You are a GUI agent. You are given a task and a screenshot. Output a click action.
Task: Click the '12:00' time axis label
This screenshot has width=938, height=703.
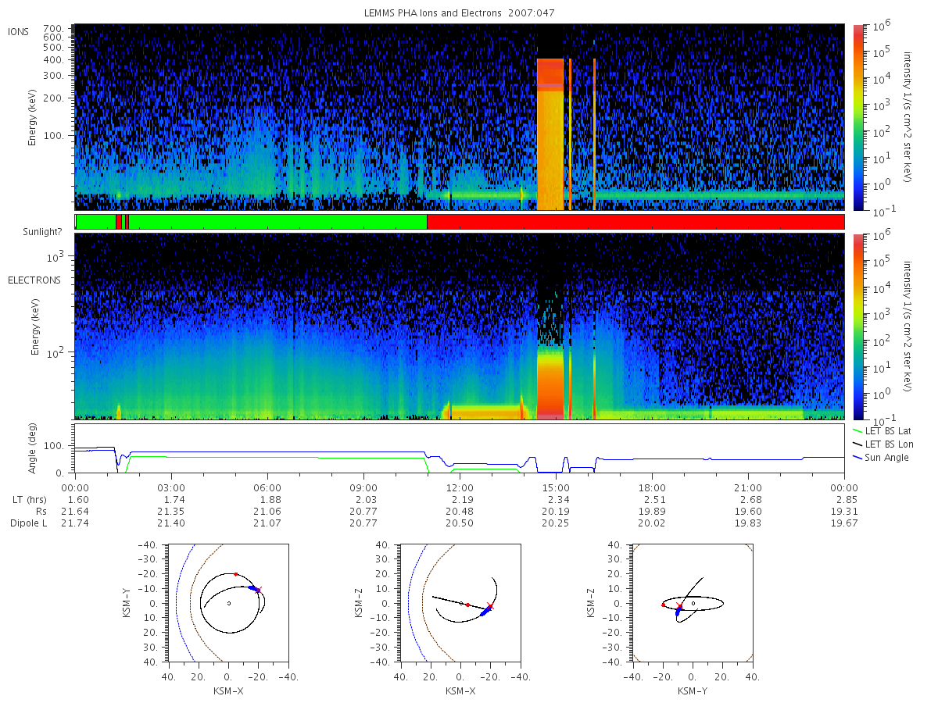coord(460,487)
